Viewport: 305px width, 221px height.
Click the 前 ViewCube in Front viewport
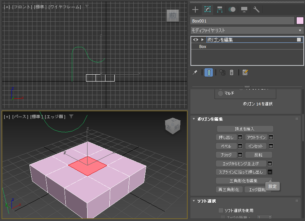coord(173,15)
